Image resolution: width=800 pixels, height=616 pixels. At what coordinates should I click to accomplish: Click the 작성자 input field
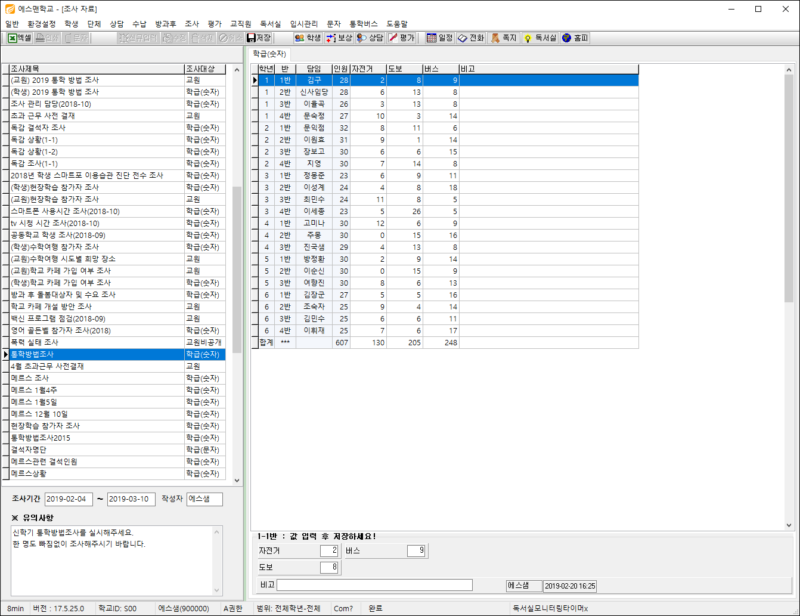204,499
